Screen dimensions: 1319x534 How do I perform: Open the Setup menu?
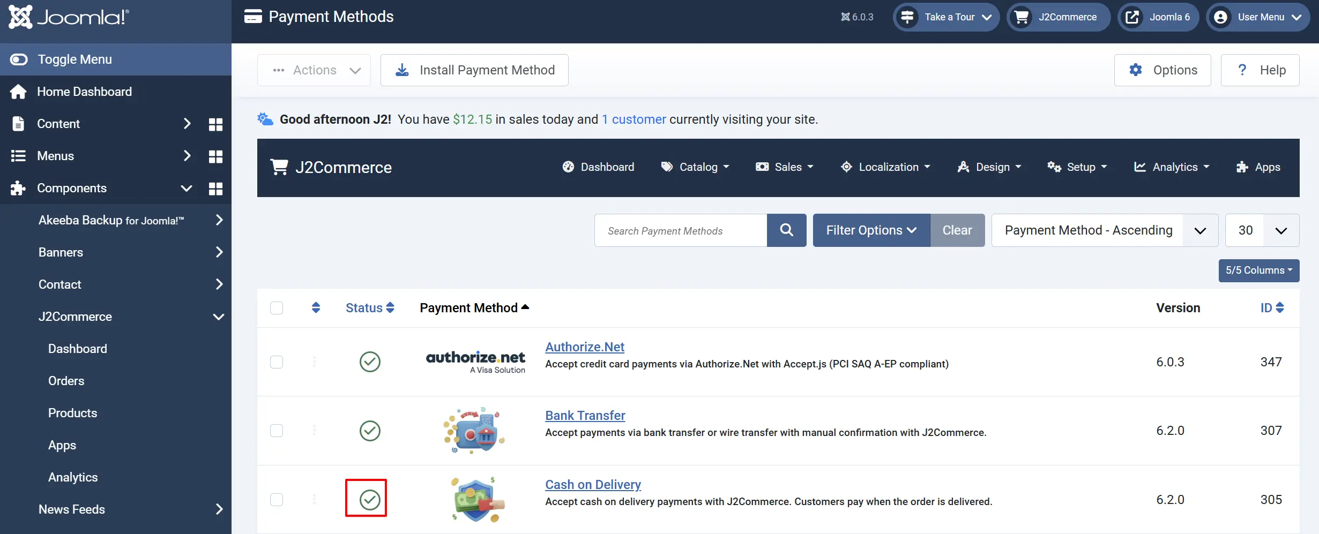coord(1077,167)
